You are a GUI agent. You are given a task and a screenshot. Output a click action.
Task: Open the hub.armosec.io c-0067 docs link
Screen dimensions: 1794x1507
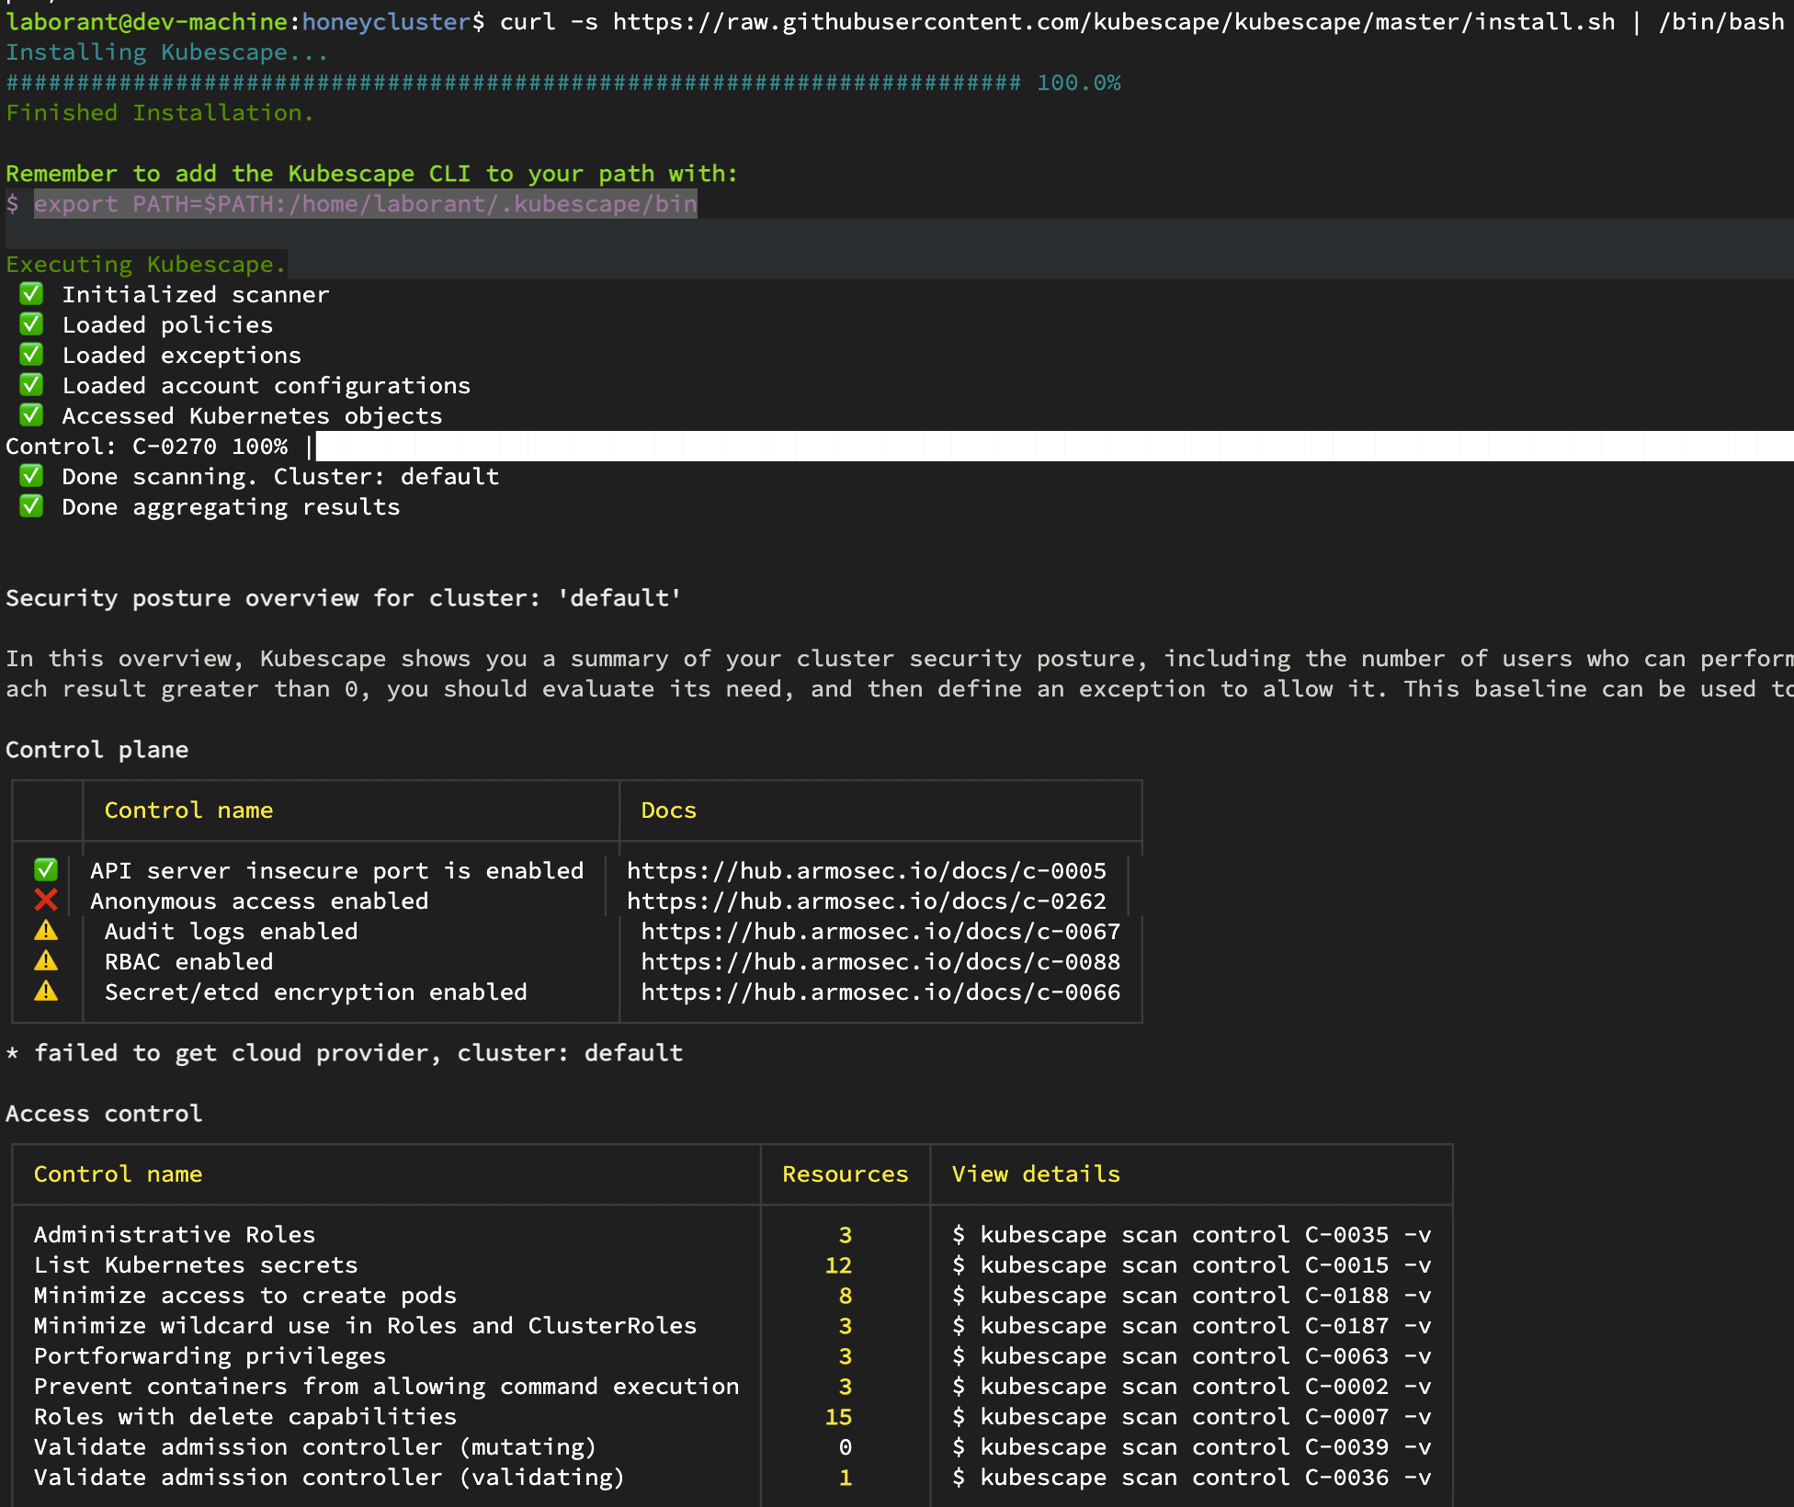pos(880,931)
